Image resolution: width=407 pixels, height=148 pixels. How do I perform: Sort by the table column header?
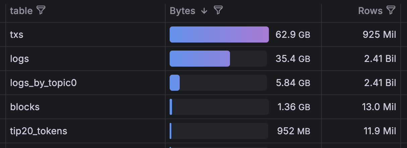point(21,11)
